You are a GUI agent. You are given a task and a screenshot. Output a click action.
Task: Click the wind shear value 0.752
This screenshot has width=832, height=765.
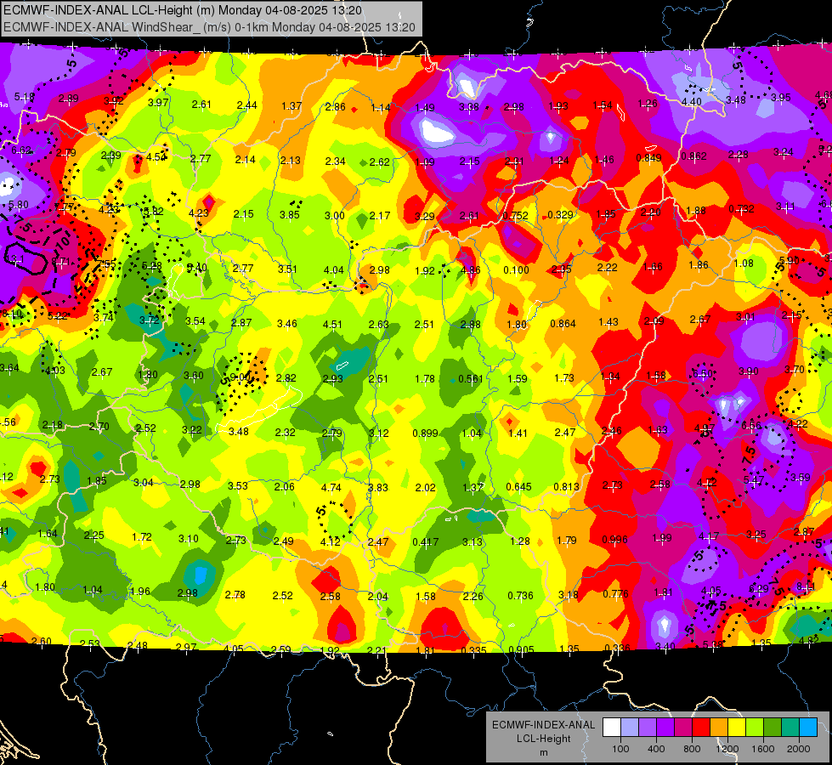coord(515,216)
